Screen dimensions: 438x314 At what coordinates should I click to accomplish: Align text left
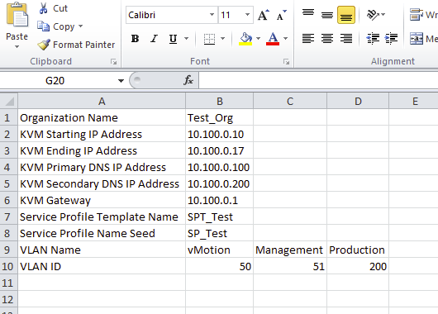308,39
